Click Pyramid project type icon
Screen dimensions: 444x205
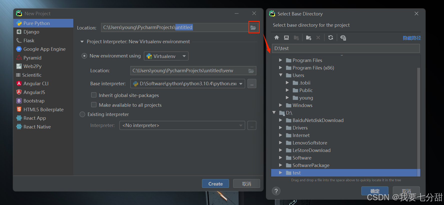[x=19, y=58]
